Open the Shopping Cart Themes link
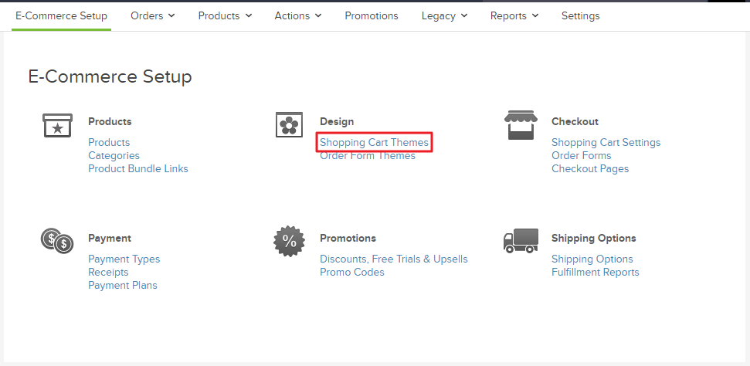This screenshot has width=750, height=366. click(374, 142)
